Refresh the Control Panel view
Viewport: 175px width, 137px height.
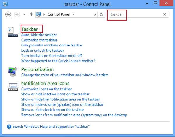[x=101, y=15]
